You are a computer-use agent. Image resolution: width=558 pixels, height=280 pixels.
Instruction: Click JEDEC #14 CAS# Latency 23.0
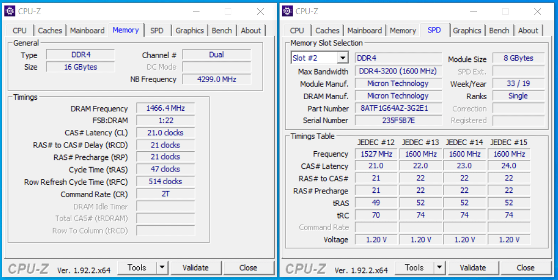click(x=464, y=166)
